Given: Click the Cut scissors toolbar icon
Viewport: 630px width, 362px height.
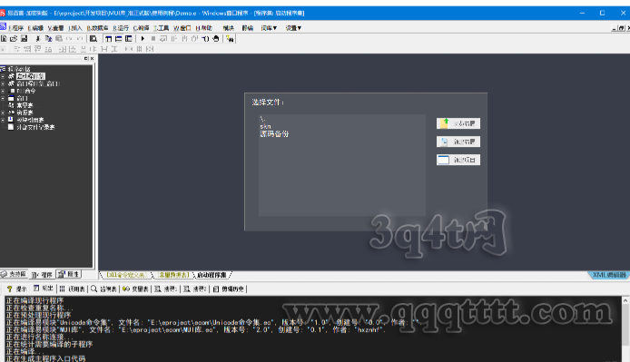Looking at the screenshot, I should pyautogui.click(x=38, y=39).
